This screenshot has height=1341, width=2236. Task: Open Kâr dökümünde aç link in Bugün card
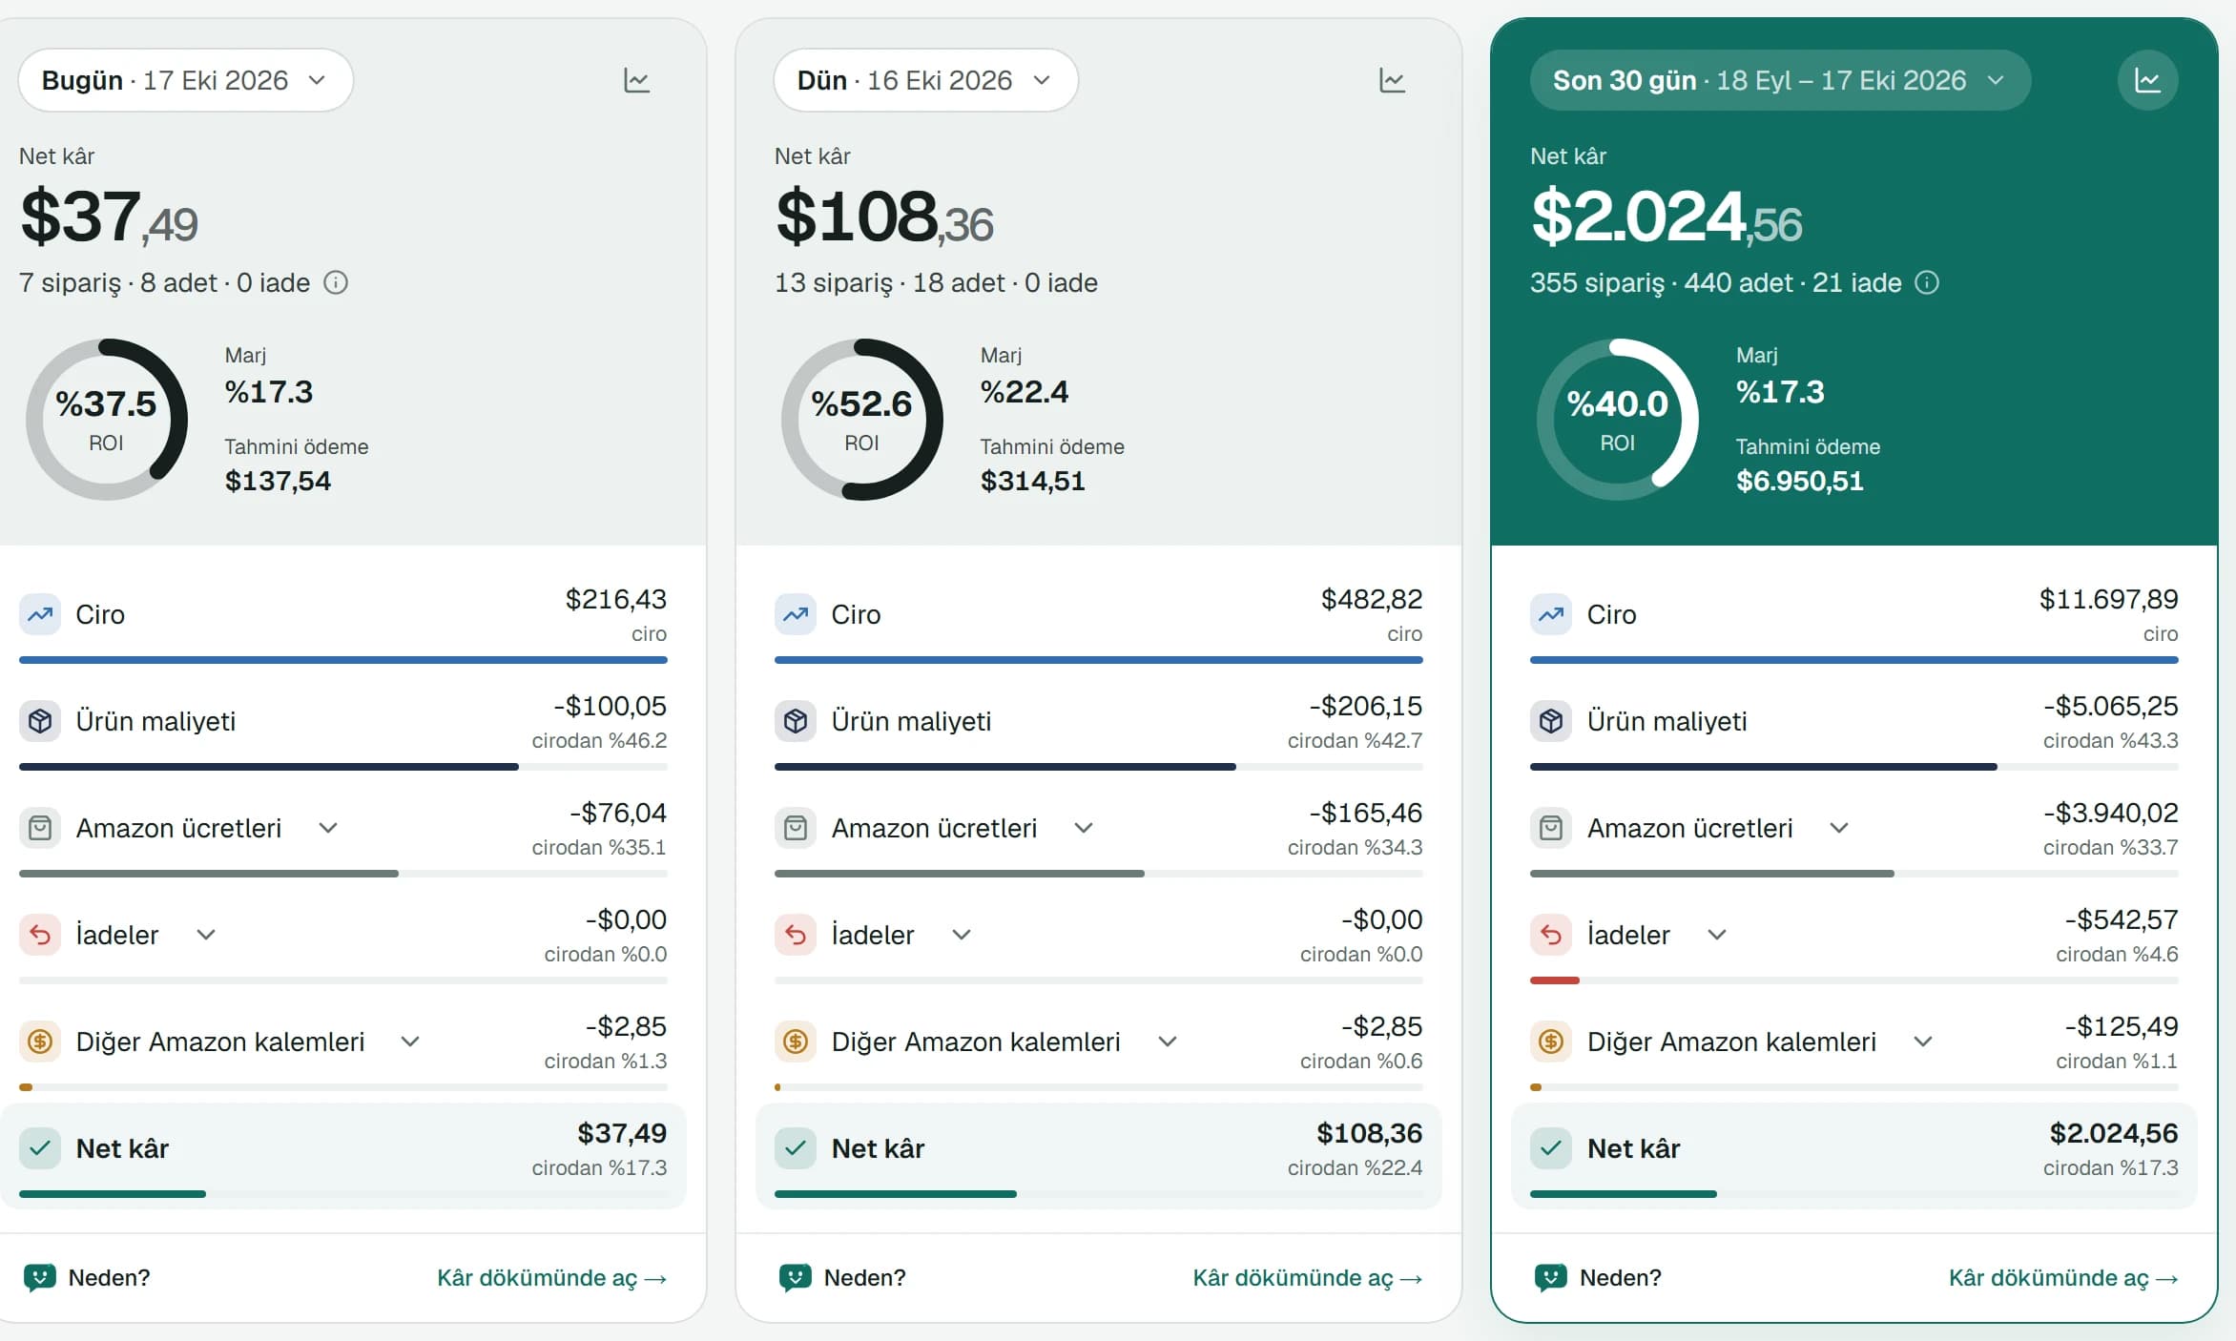pyautogui.click(x=552, y=1278)
